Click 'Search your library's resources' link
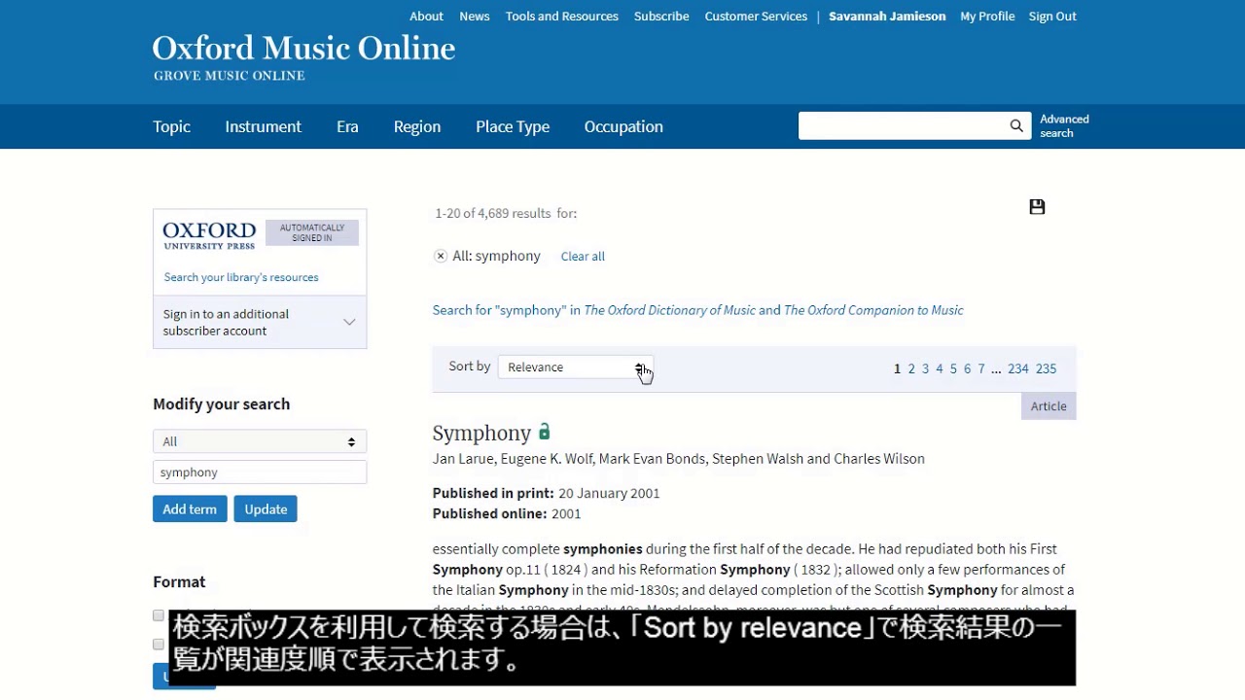This screenshot has height=700, width=1245. pos(241,277)
